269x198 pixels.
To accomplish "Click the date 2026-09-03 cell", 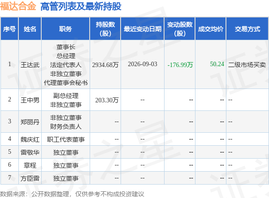I will (143, 64).
